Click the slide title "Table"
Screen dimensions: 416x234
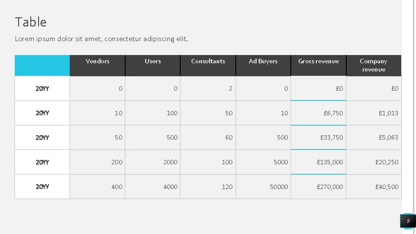click(31, 22)
